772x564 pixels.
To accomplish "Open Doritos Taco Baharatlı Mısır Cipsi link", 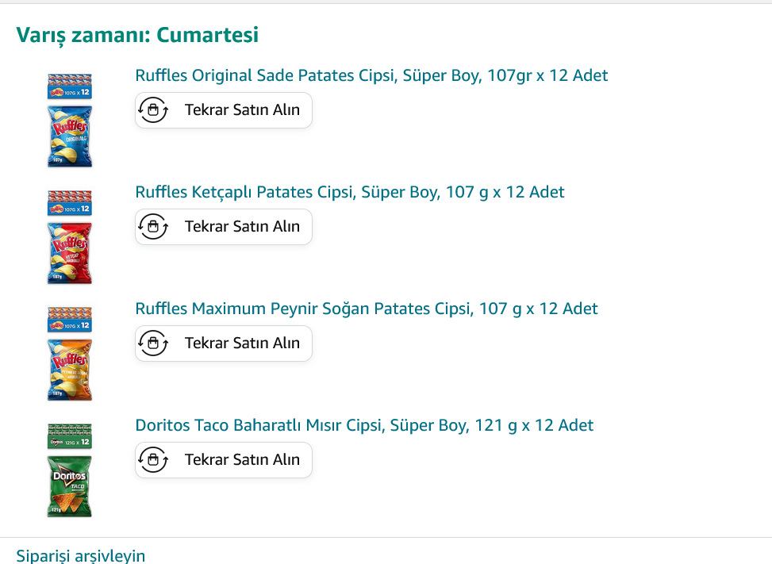I will tap(364, 426).
